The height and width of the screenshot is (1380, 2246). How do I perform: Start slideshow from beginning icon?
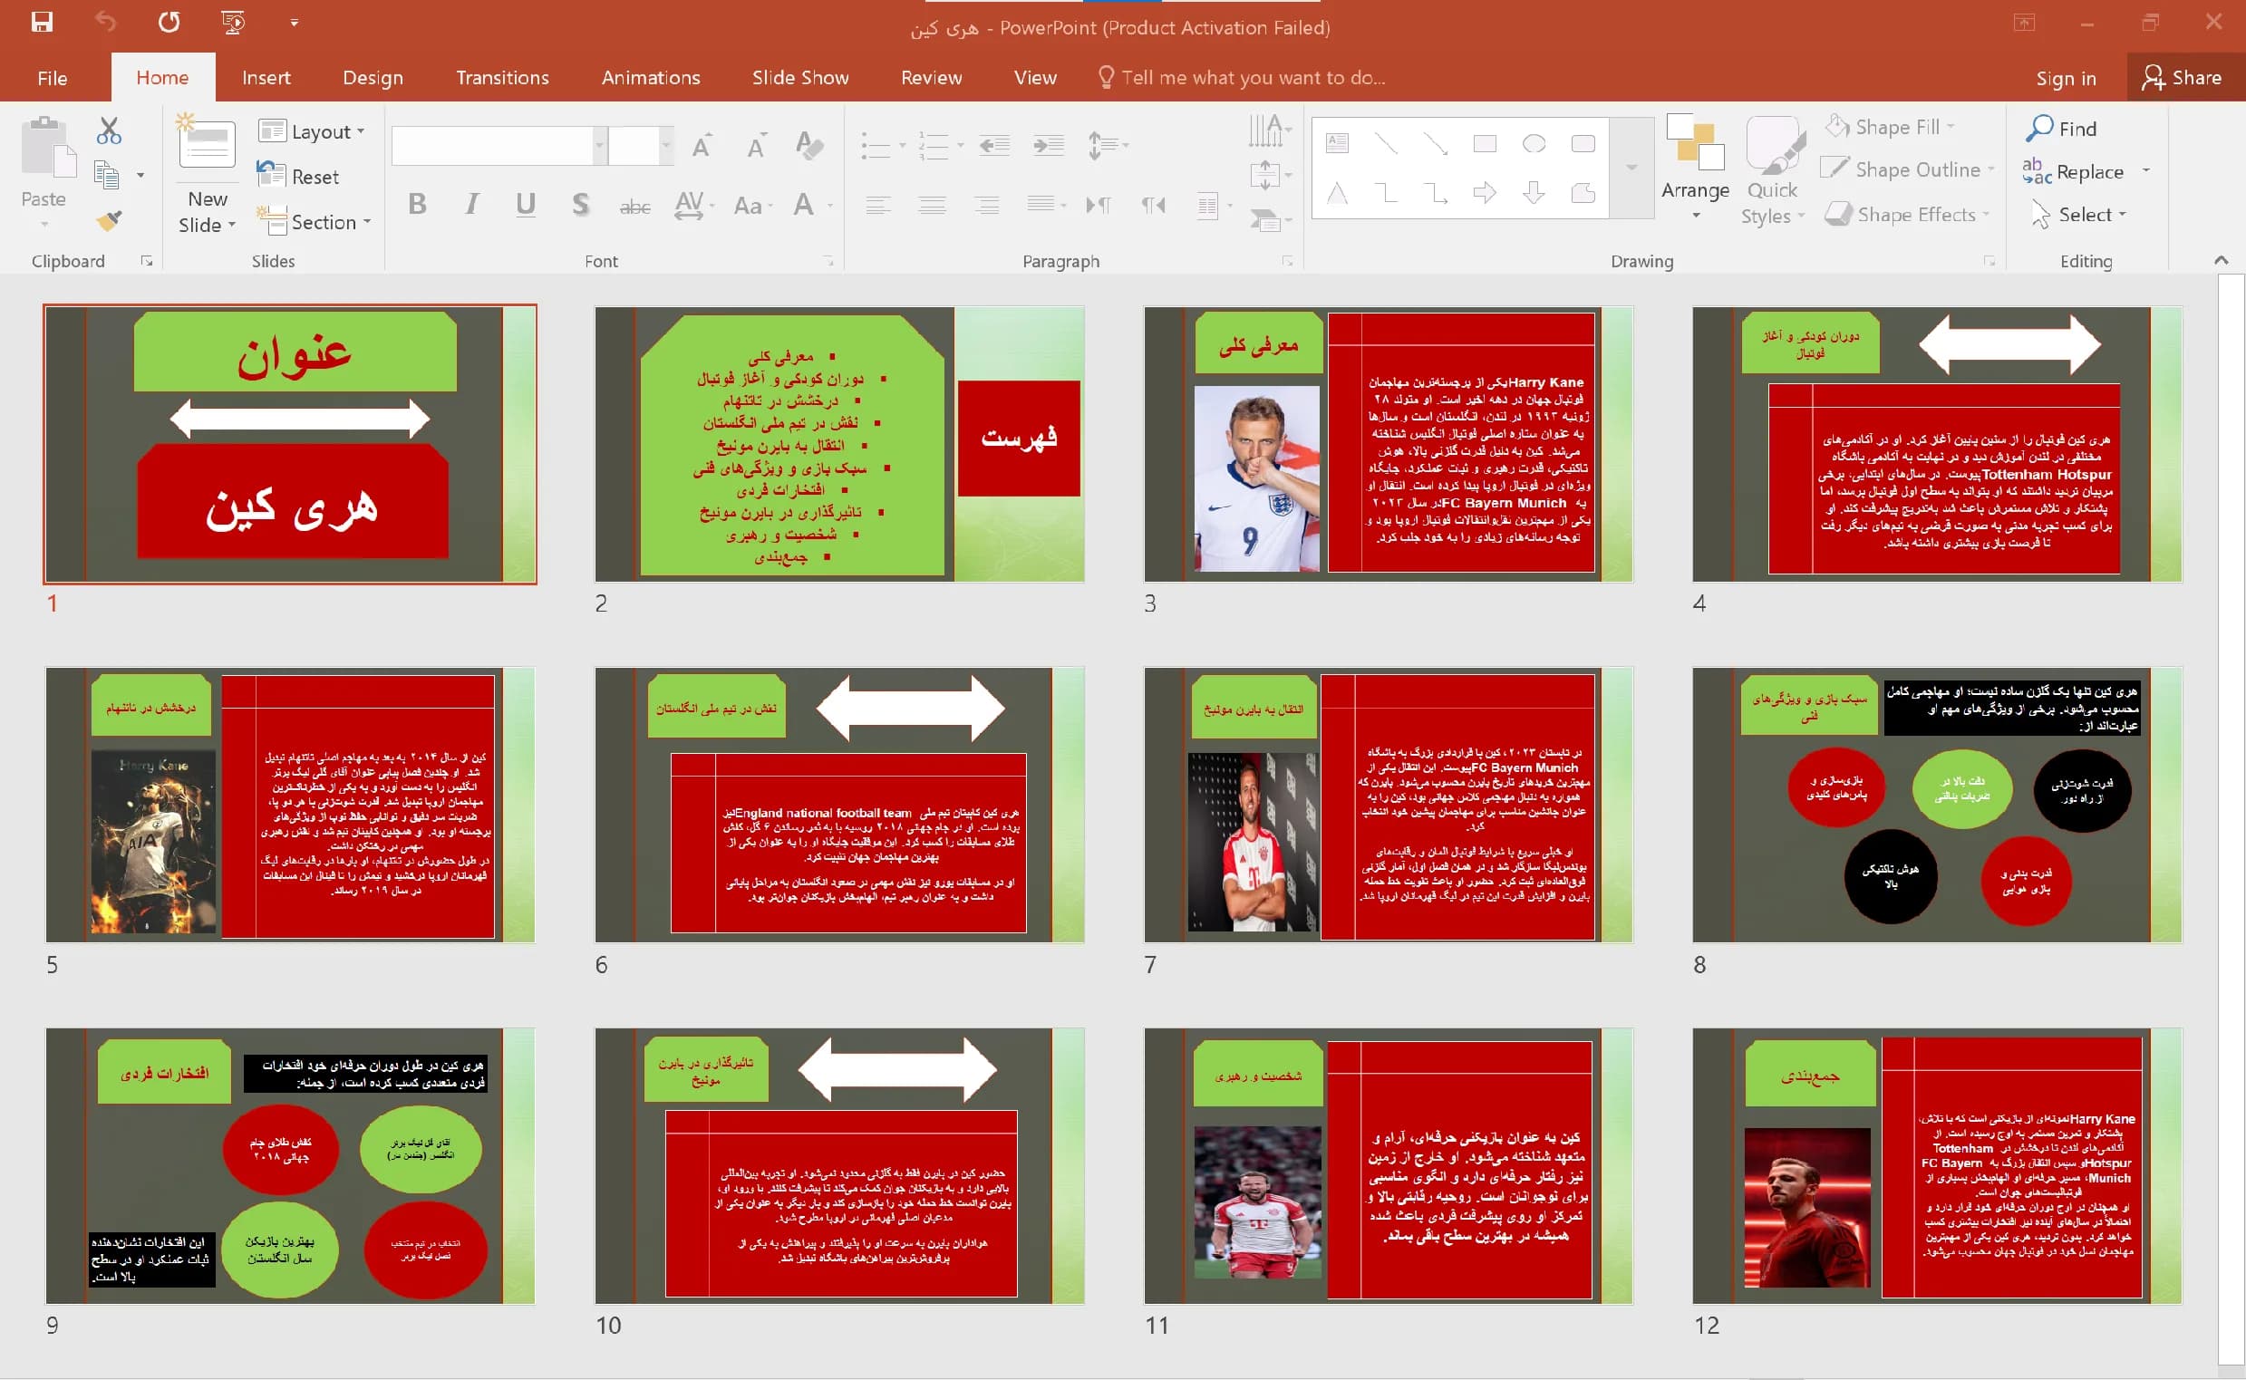(234, 22)
